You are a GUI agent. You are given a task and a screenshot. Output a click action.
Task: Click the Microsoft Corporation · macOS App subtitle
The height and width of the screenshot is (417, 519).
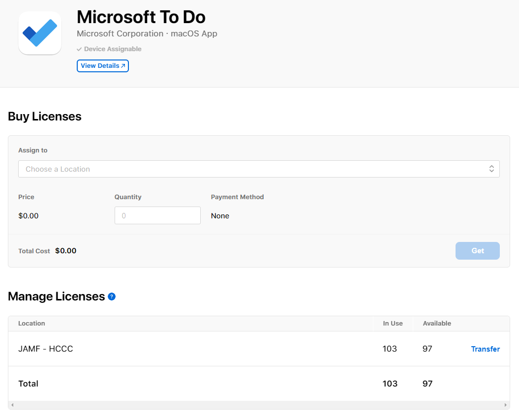coord(147,34)
